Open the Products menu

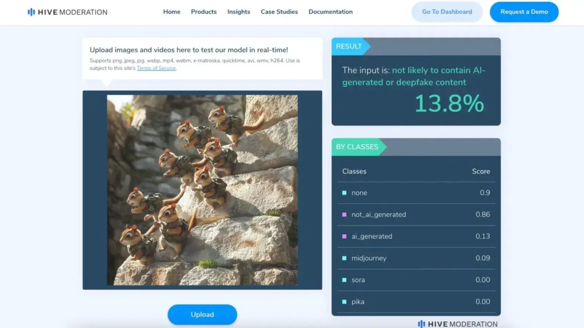(203, 12)
